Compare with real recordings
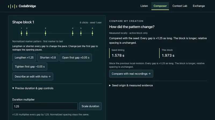This screenshot has width=215, height=120. 131,74
